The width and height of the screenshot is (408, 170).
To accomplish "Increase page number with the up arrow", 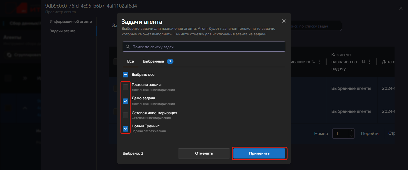I will (x=351, y=131).
